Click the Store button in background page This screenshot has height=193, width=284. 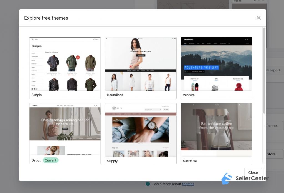pyautogui.click(x=275, y=154)
